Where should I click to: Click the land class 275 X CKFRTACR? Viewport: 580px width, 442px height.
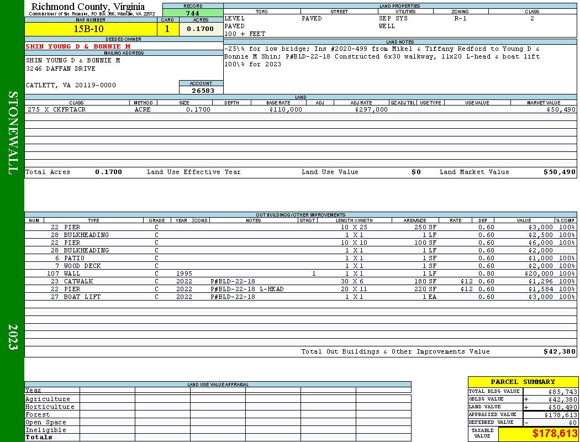(x=56, y=109)
